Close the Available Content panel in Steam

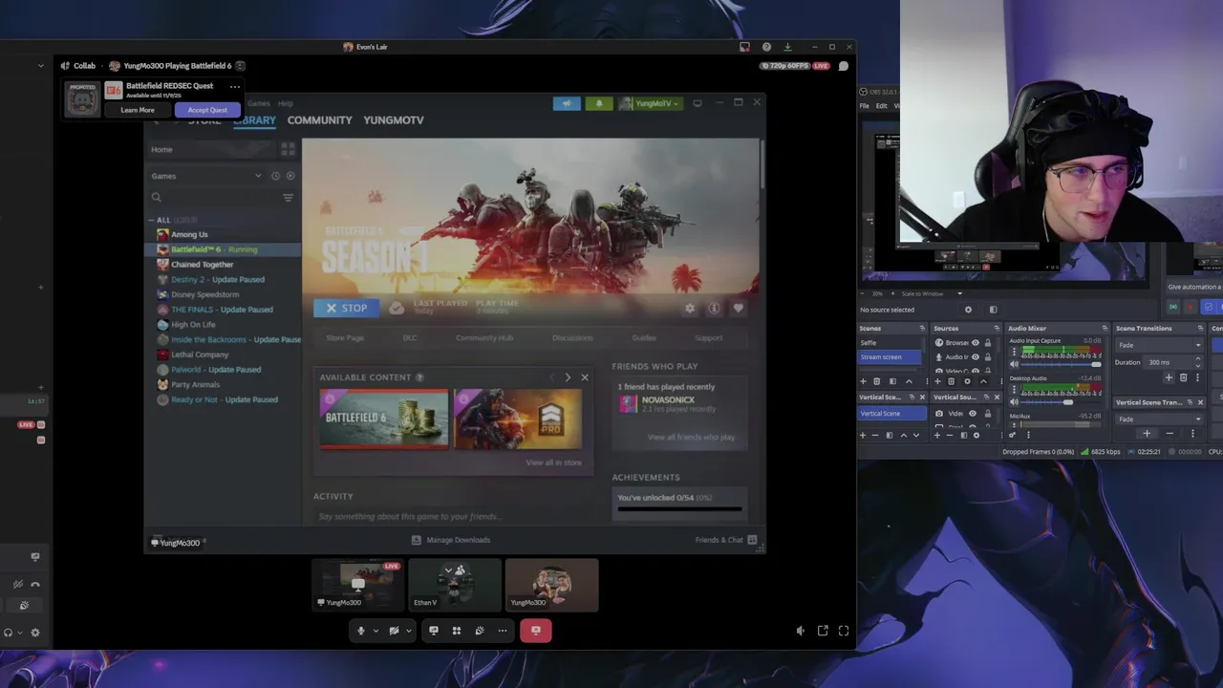[x=585, y=377]
